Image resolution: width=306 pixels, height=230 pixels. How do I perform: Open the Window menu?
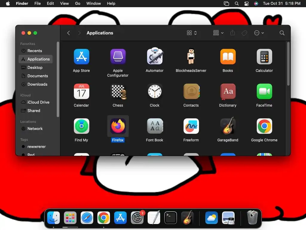(94, 4)
